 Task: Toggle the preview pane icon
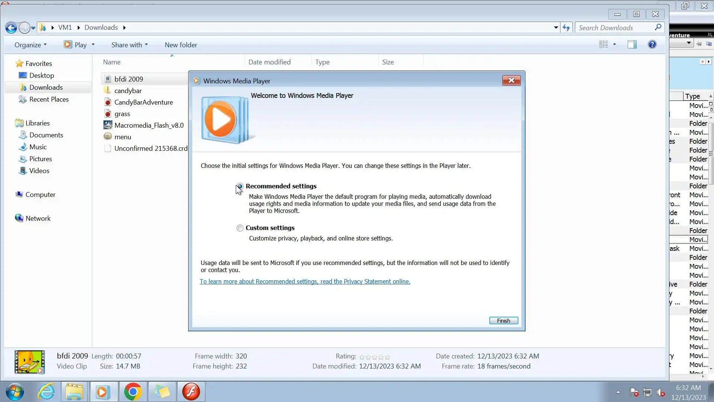[632, 45]
